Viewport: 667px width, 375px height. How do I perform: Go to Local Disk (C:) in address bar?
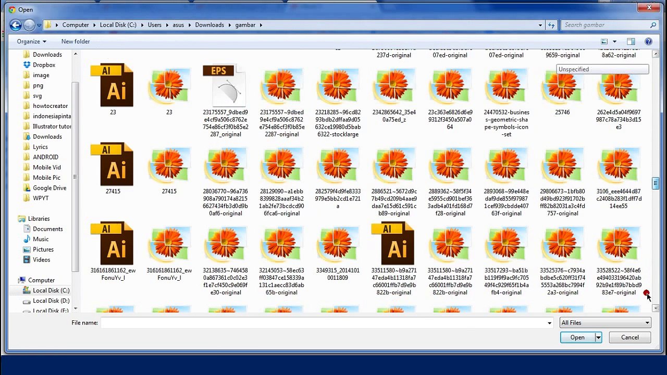(x=118, y=25)
